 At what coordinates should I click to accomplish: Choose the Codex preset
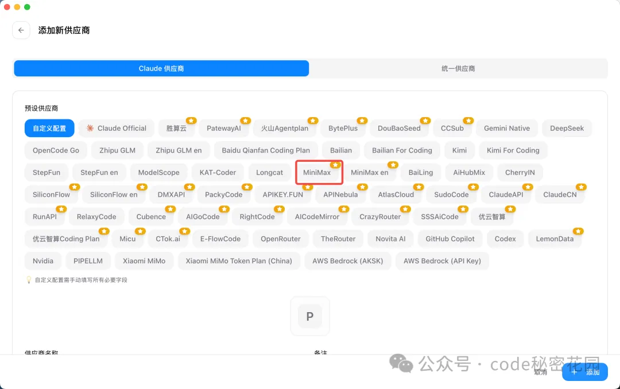coord(505,239)
